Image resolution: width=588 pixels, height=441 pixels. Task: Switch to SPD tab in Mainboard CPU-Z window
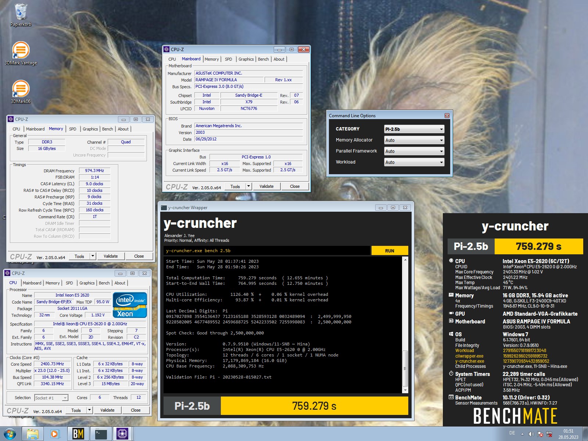(228, 59)
